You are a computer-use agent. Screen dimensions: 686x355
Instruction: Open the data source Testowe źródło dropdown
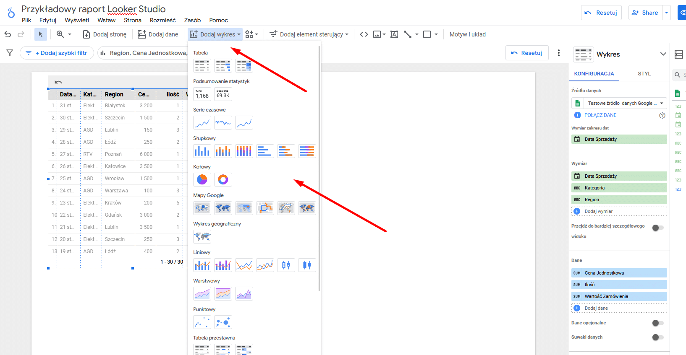[619, 103]
